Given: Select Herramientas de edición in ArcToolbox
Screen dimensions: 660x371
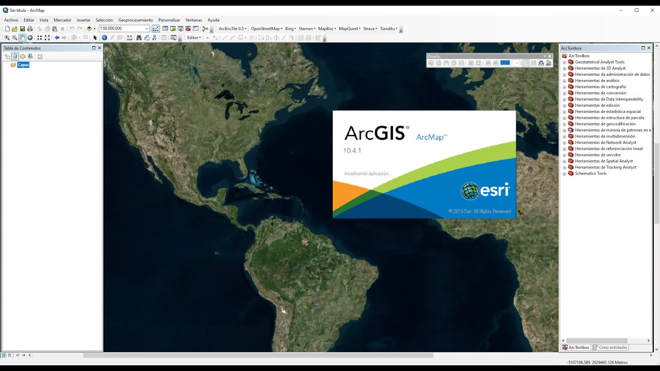Looking at the screenshot, I should coord(597,105).
